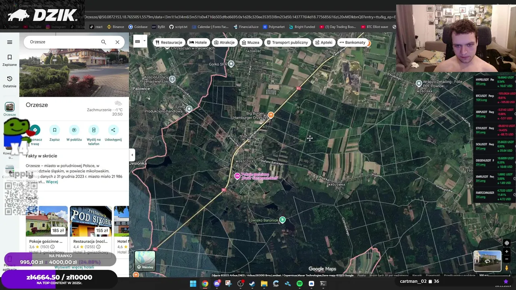Open Spotify from the taskbar
516x290 pixels.
coord(300,284)
